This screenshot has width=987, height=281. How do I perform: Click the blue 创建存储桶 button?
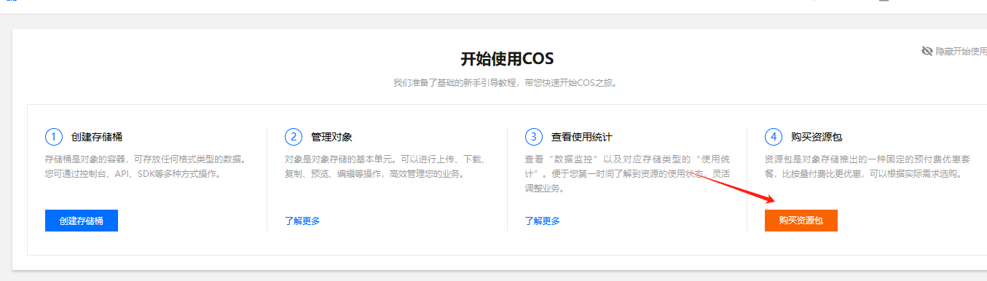(x=82, y=221)
